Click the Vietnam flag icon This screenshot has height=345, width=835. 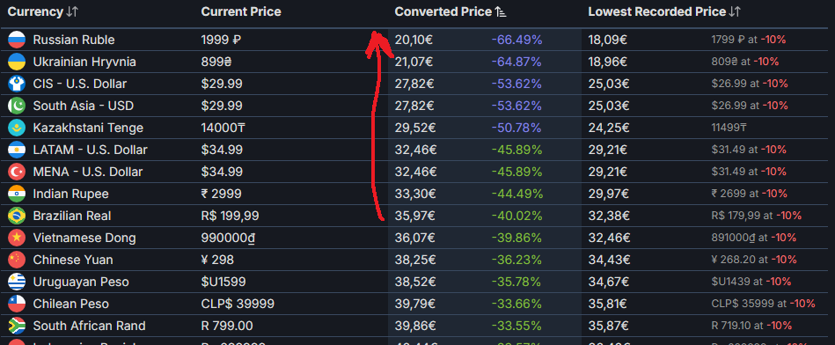[17, 238]
